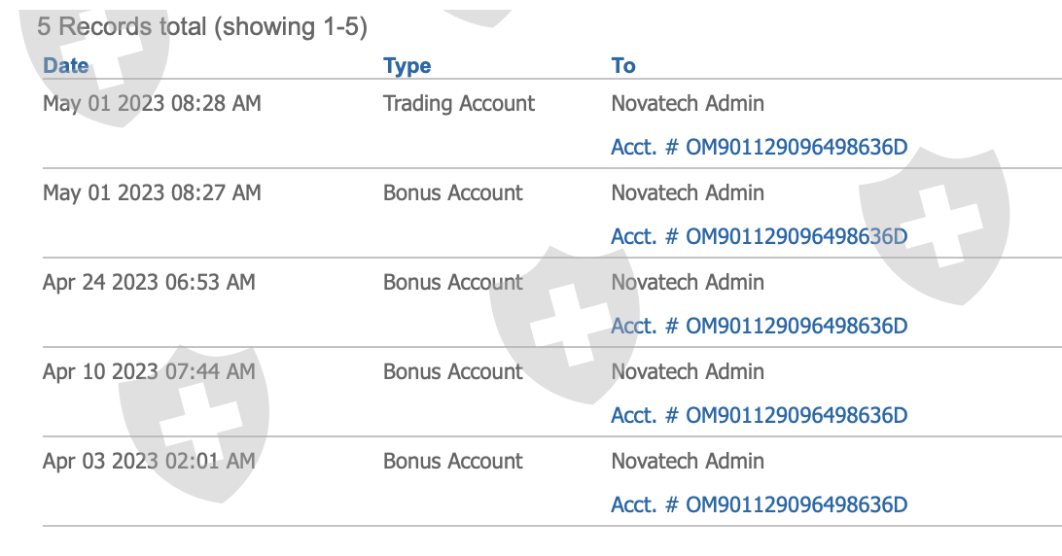Sort records by Date column header
The height and width of the screenshot is (556, 1062).
click(x=66, y=66)
